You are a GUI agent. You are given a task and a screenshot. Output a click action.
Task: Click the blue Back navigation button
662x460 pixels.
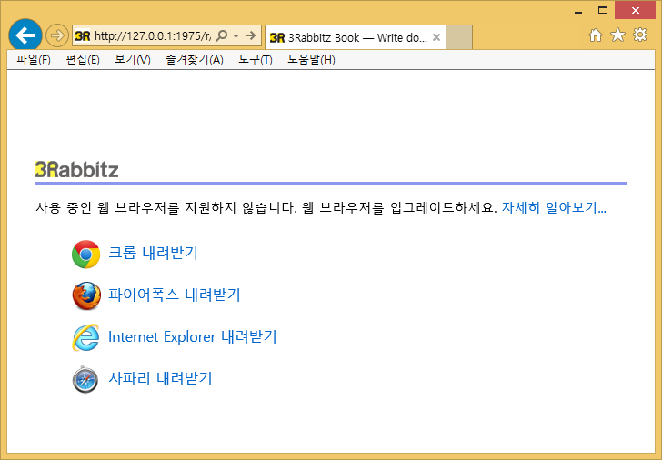[25, 35]
